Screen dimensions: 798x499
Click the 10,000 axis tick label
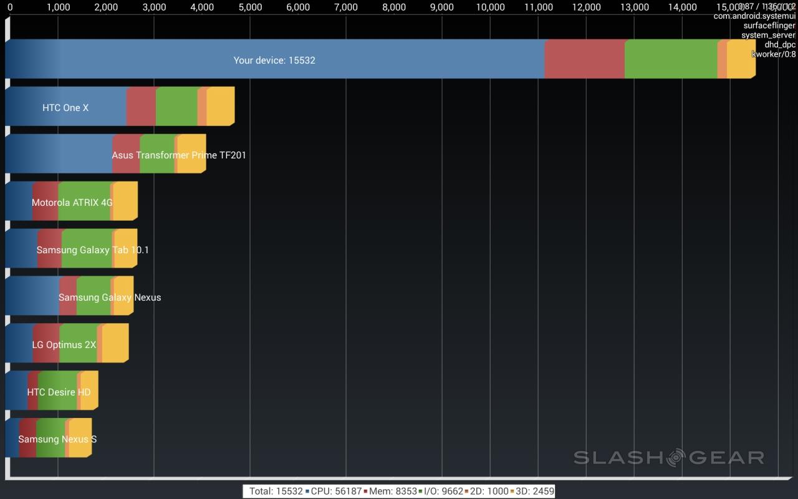490,7
